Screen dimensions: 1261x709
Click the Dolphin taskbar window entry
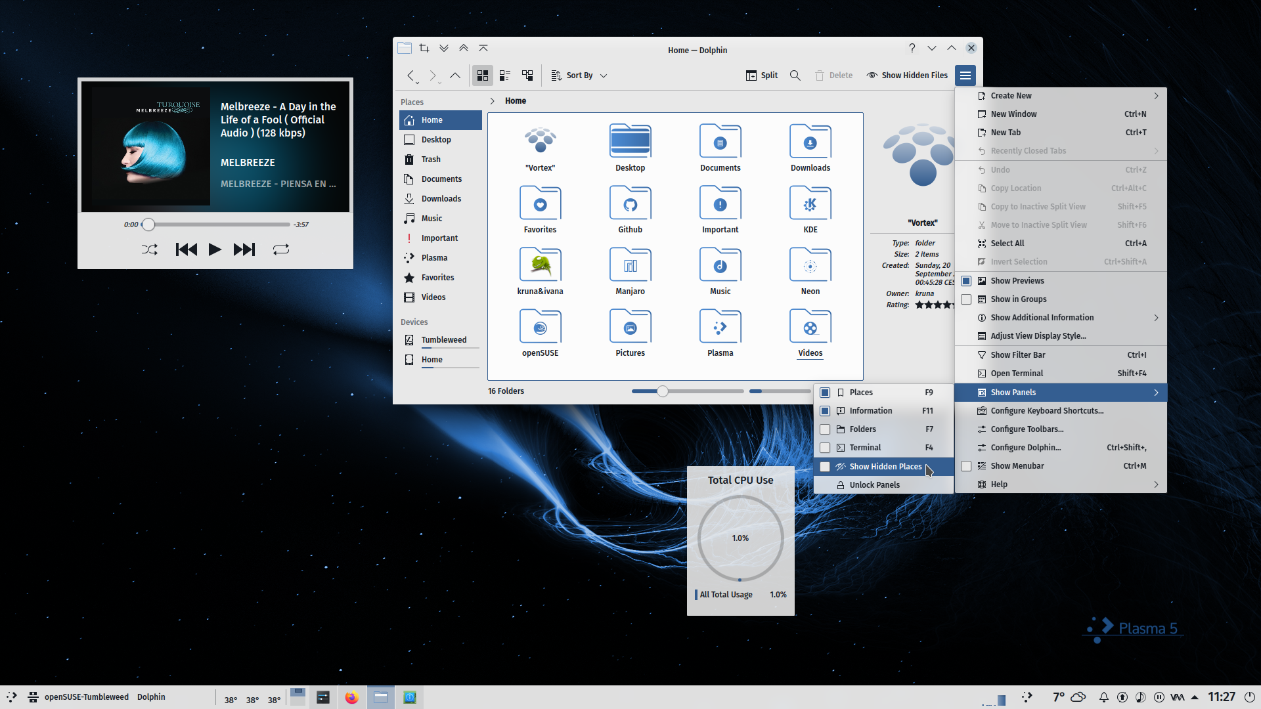pos(381,697)
